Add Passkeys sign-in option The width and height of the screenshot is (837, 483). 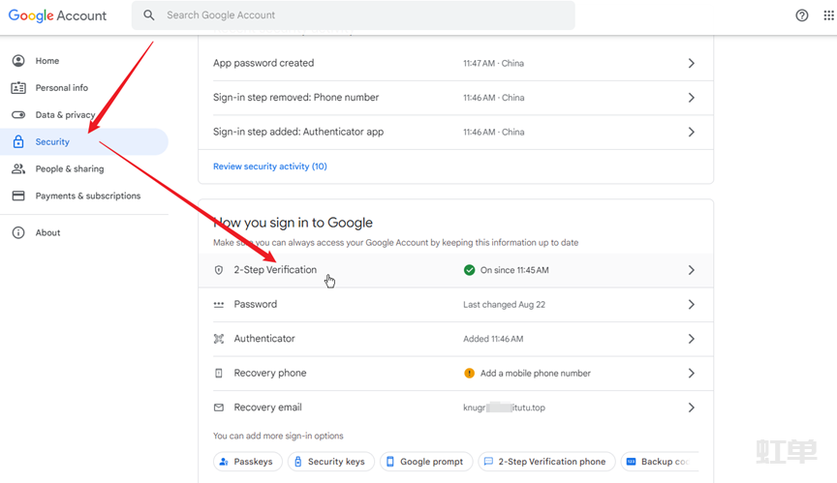point(248,462)
